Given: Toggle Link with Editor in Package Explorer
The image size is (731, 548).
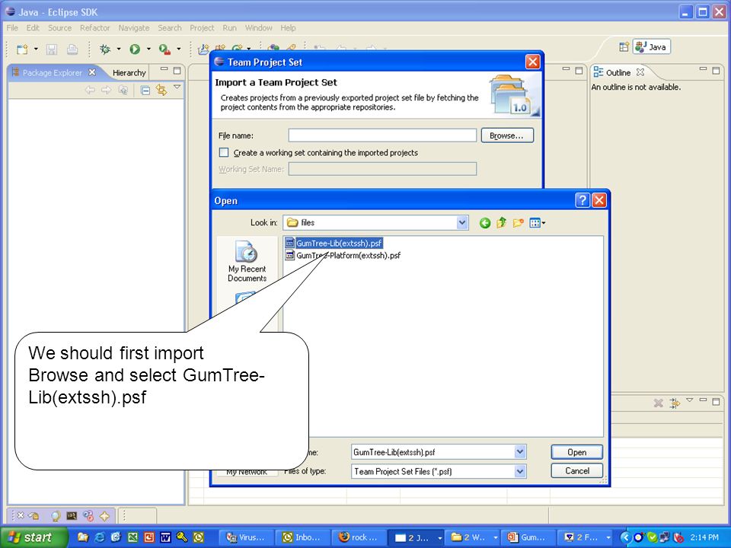Looking at the screenshot, I should (x=161, y=90).
